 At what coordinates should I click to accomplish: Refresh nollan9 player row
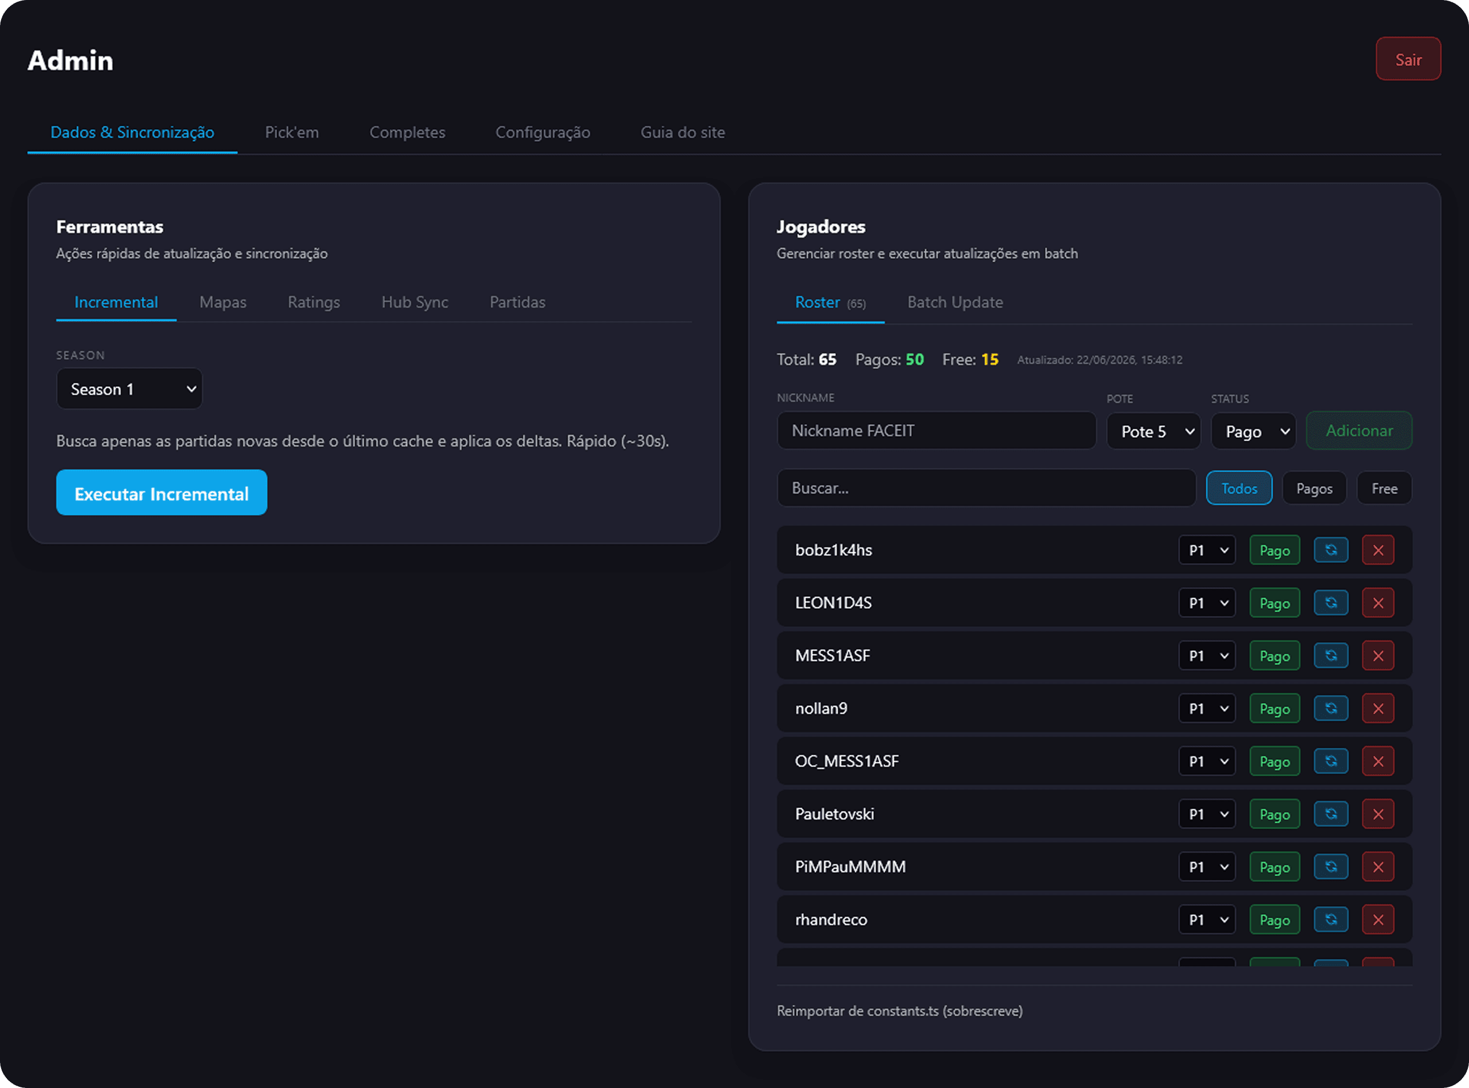pyautogui.click(x=1330, y=708)
